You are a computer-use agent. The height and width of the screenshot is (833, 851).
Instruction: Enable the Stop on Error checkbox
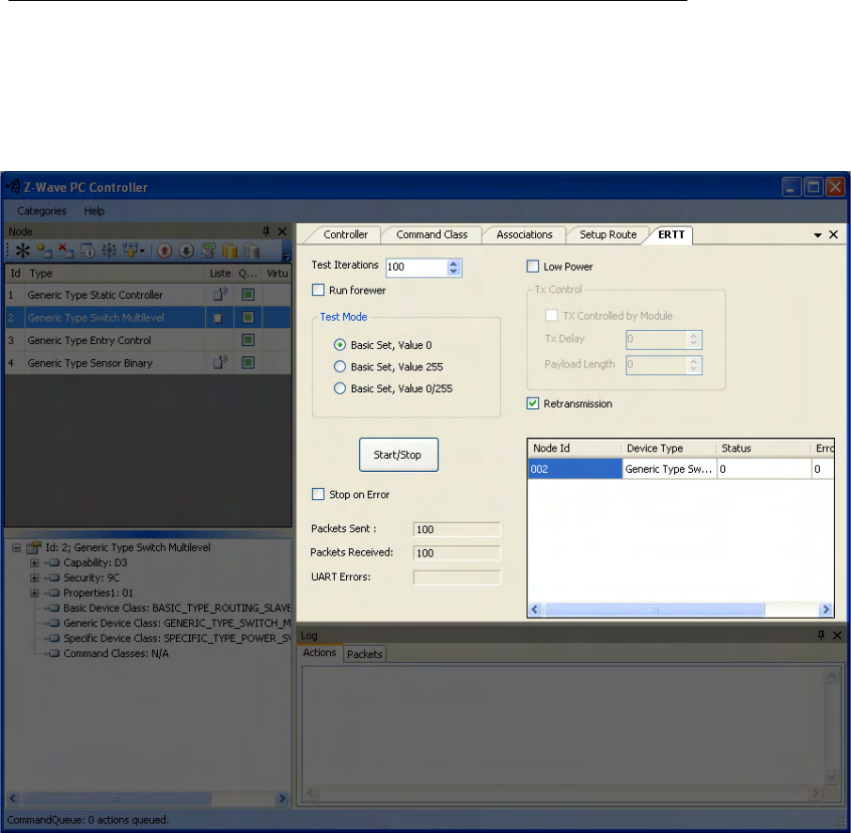click(318, 494)
